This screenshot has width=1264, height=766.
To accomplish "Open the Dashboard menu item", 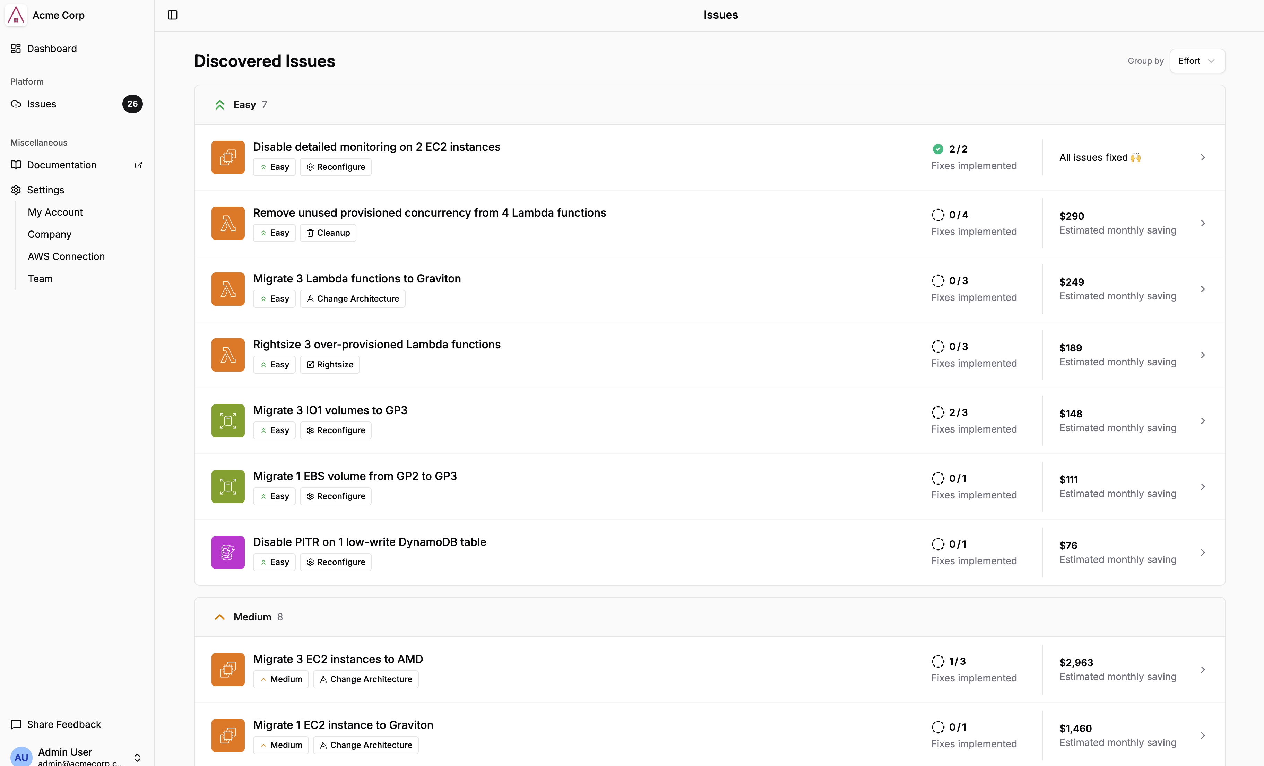I will coord(51,49).
